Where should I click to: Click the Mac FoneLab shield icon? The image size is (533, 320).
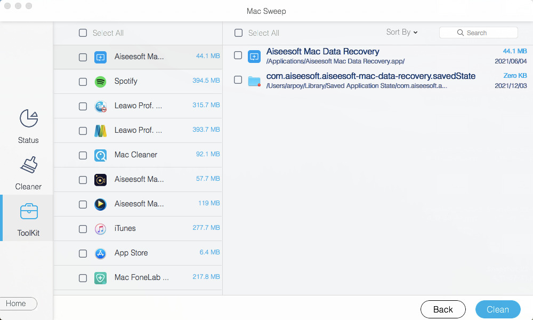coord(100,278)
